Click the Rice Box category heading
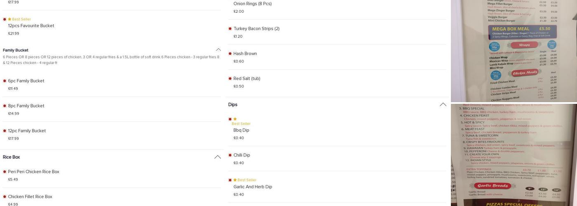The width and height of the screenshot is (577, 206). tap(11, 157)
